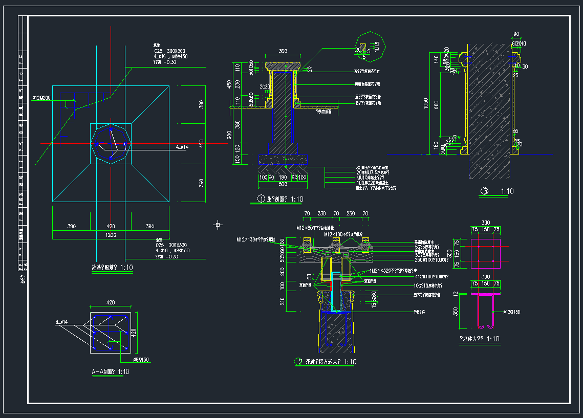This screenshot has height=418, width=583.
Task: Click the circled 3 detail marker
Action: [x=484, y=192]
